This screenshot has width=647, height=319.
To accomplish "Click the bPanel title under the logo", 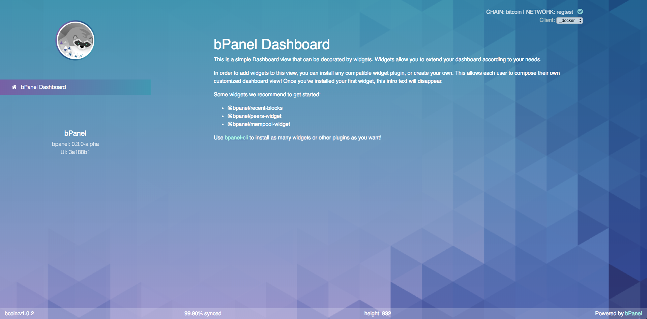I will click(x=75, y=133).
